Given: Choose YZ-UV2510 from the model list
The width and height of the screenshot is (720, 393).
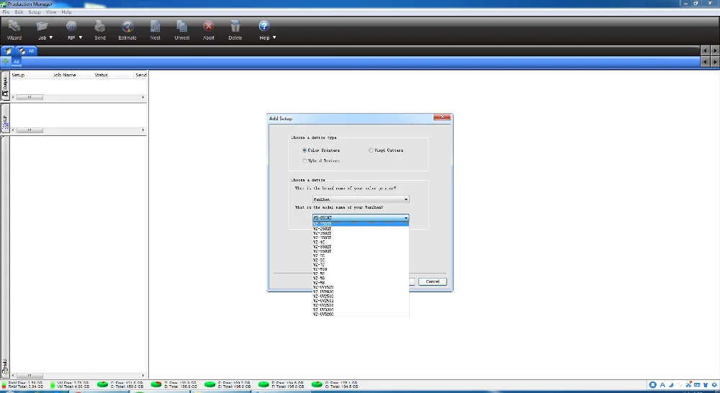Looking at the screenshot, I should click(361, 296).
